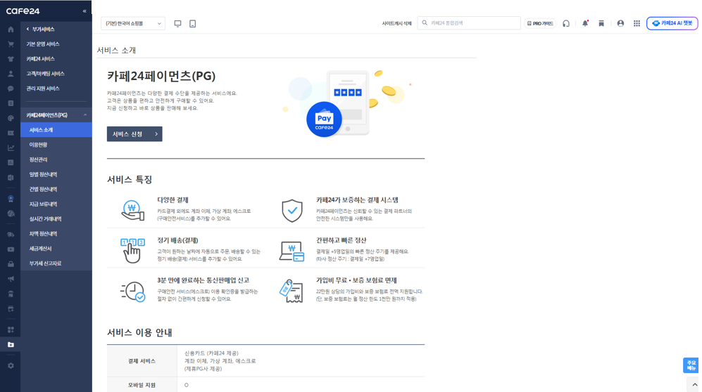Open the palette design icon in sidebar
The width and height of the screenshot is (702, 392).
click(11, 118)
